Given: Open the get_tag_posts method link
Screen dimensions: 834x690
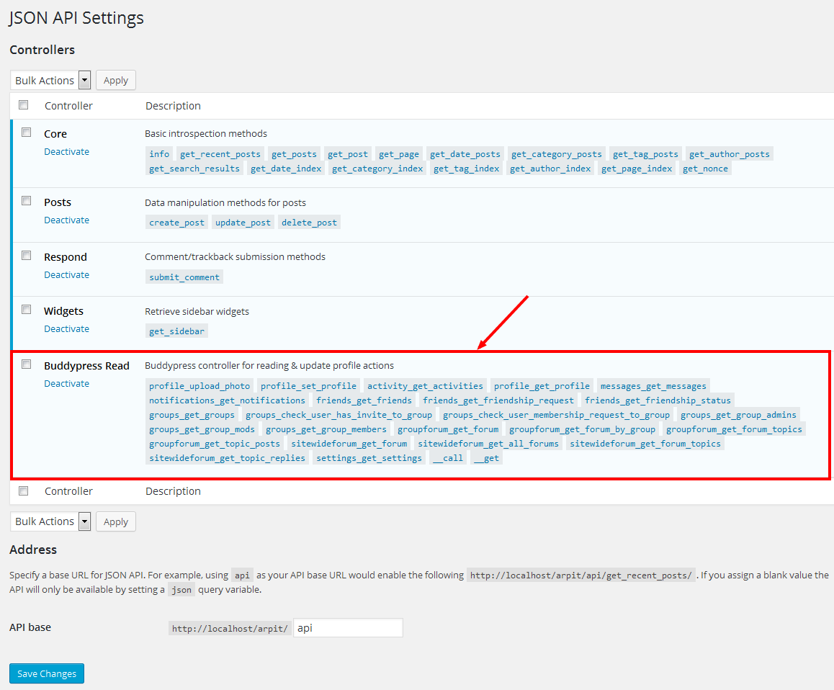Looking at the screenshot, I should 645,154.
